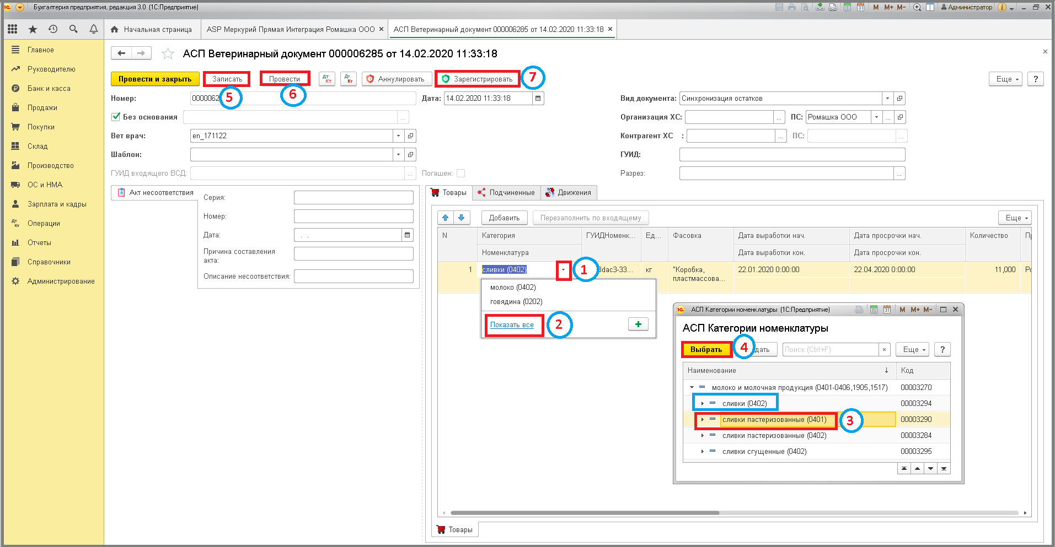This screenshot has height=547, width=1055.
Task: Expand сливки (0402) tree row
Action: [x=702, y=403]
